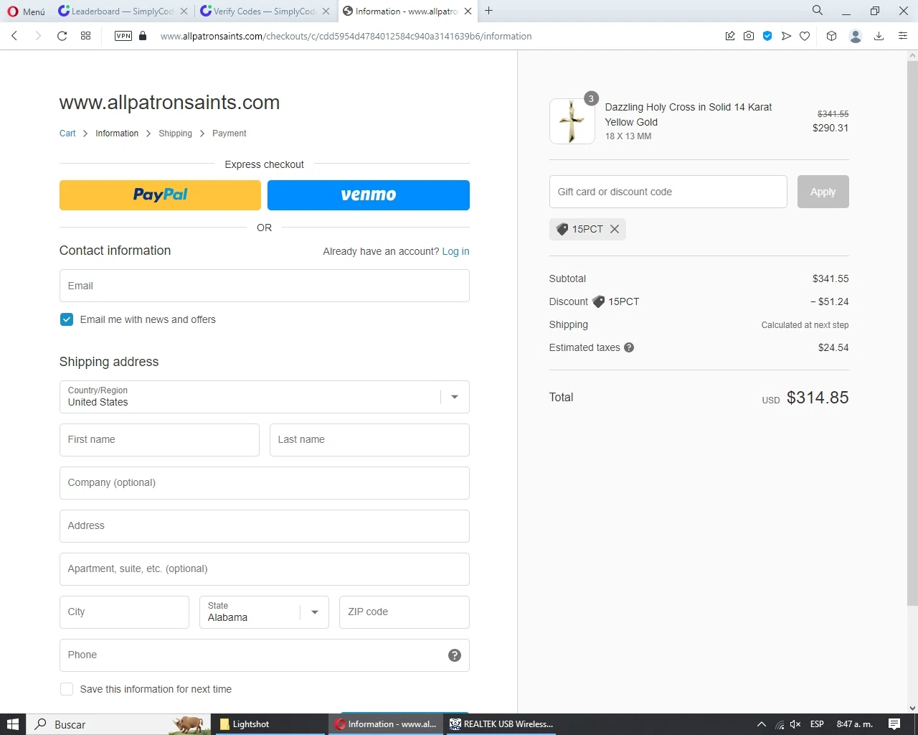Open a new browser tab
This screenshot has height=735, width=918.
(x=489, y=11)
